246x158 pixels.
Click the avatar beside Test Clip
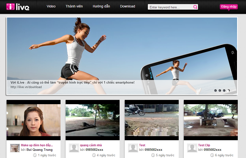pos(192,148)
